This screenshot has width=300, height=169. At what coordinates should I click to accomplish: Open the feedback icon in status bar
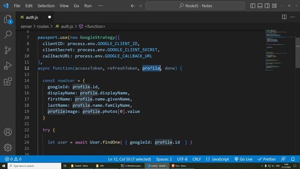(x=283, y=159)
